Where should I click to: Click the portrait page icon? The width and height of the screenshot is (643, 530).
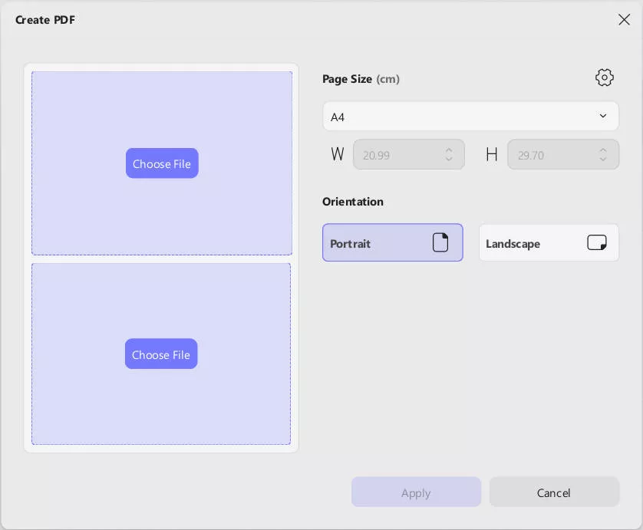tap(440, 242)
